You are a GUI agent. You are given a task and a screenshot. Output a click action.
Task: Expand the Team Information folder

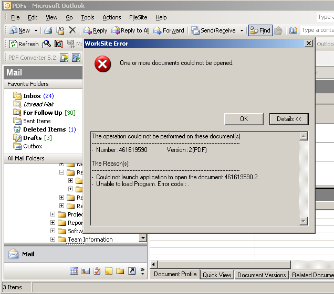(53, 239)
